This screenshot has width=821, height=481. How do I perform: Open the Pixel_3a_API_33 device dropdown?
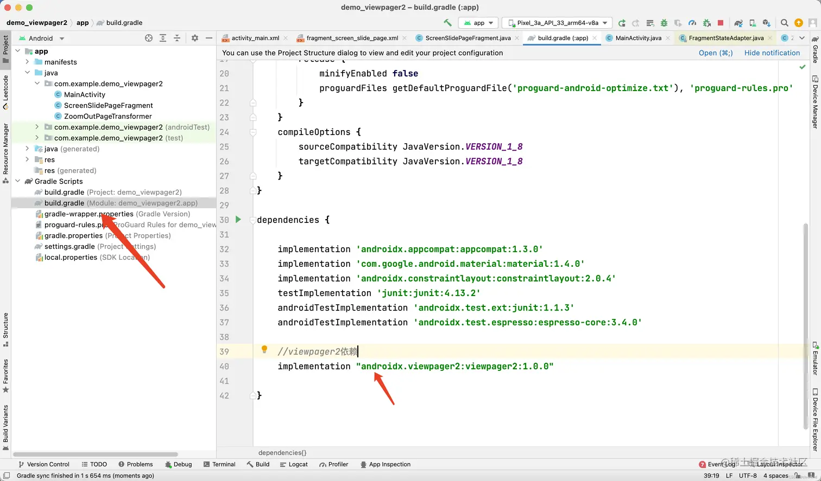point(557,23)
